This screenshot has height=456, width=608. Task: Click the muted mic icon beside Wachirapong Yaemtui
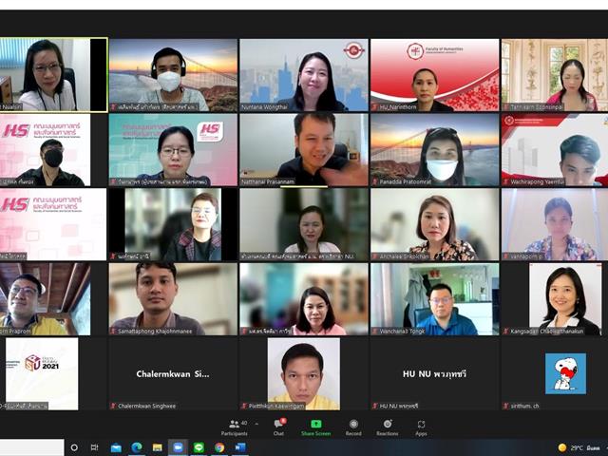505,181
